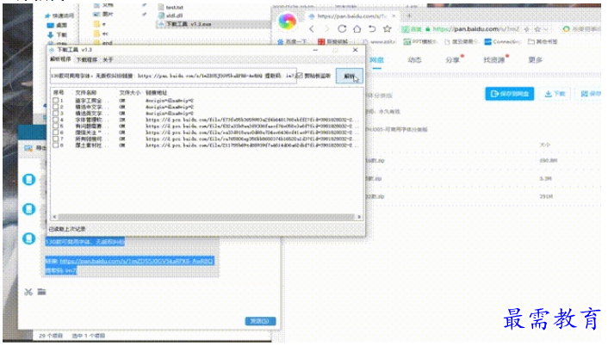Select the 分享 tab on Baidu page
Screen dimensions: 608x346
[452, 60]
